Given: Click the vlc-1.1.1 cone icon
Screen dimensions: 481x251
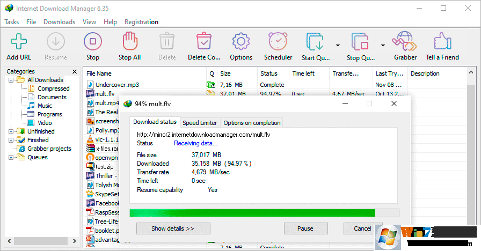Looking at the screenshot, I should click(90, 139).
